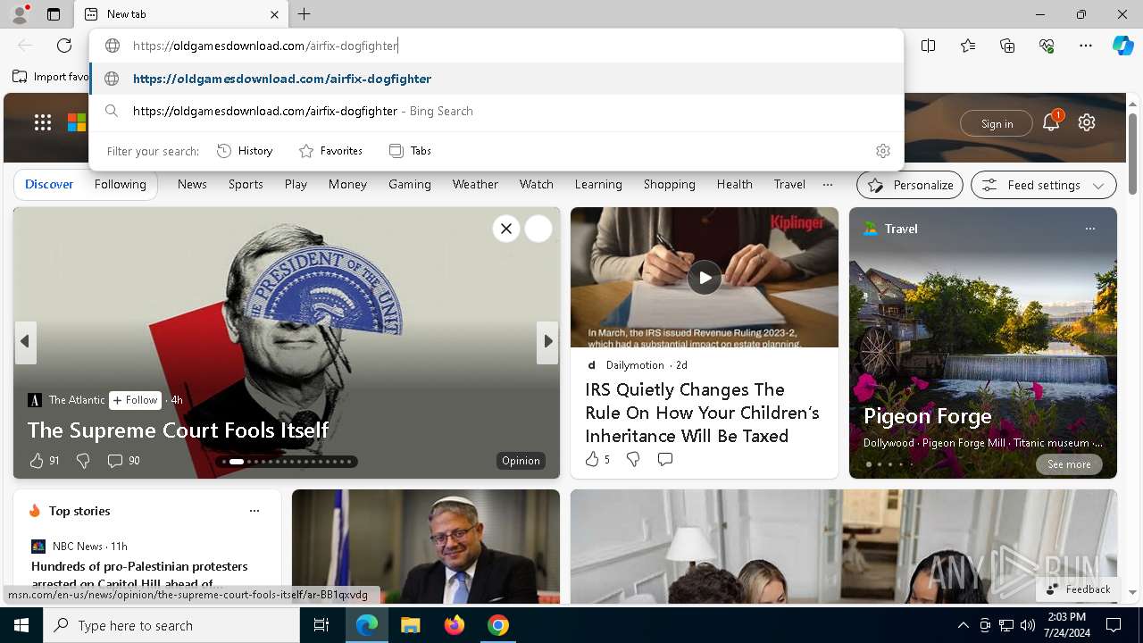Open the tab actions menu icon
The image size is (1143, 643).
(54, 14)
